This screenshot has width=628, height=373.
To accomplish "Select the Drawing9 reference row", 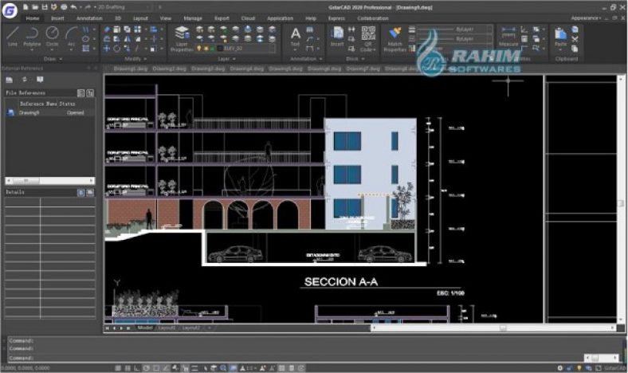I will point(50,113).
